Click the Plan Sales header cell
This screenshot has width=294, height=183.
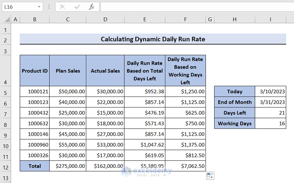point(68,71)
